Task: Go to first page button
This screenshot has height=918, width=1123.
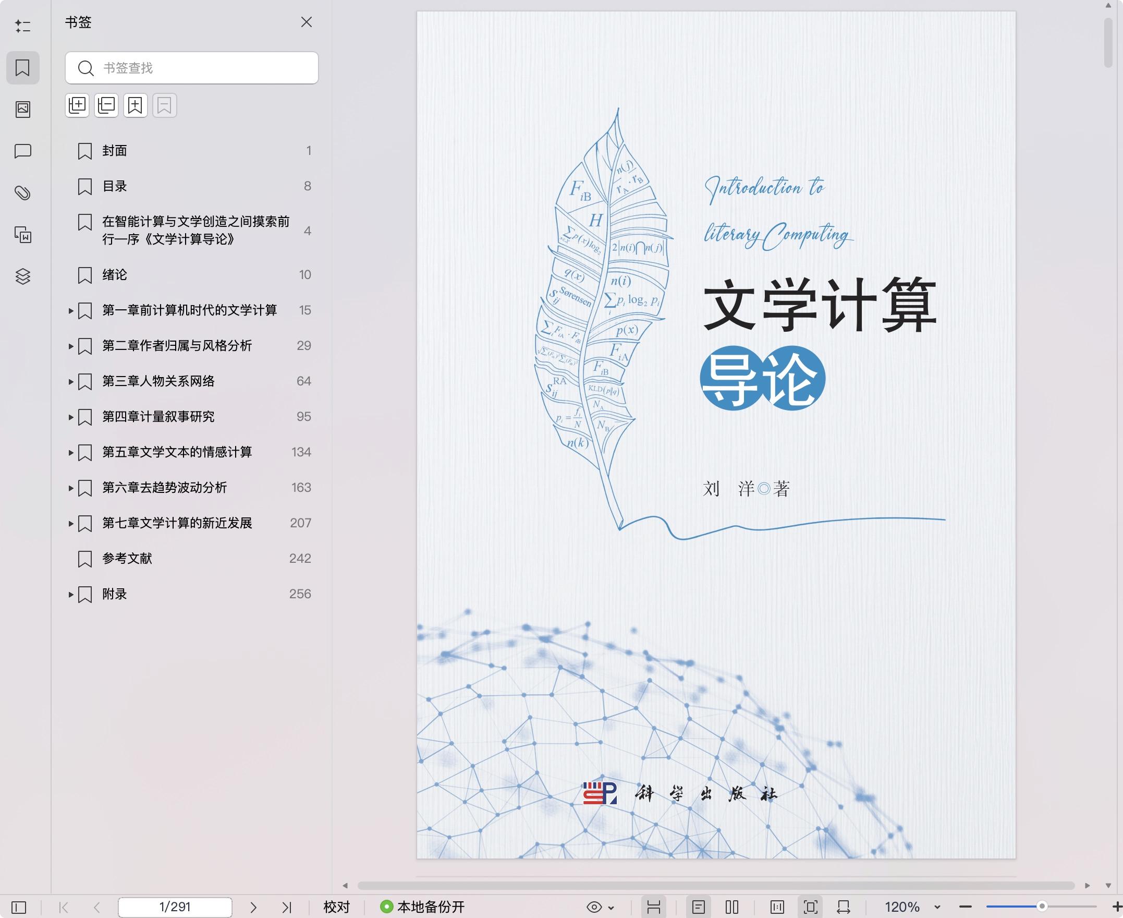Action: pos(64,908)
